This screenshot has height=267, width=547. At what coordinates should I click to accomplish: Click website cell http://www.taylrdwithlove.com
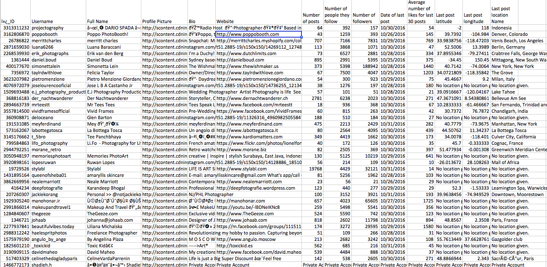pyautogui.click(x=258, y=73)
